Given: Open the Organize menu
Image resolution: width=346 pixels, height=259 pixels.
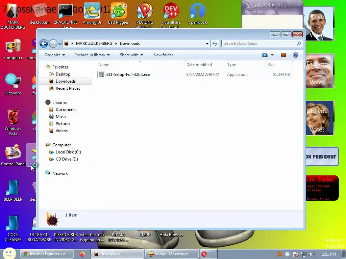Looking at the screenshot, I should (54, 55).
